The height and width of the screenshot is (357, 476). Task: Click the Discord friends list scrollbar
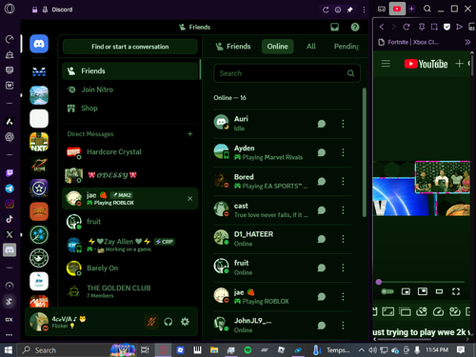[x=365, y=152]
